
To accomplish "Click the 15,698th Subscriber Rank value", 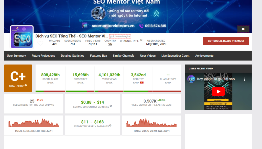I will pos(81,75).
